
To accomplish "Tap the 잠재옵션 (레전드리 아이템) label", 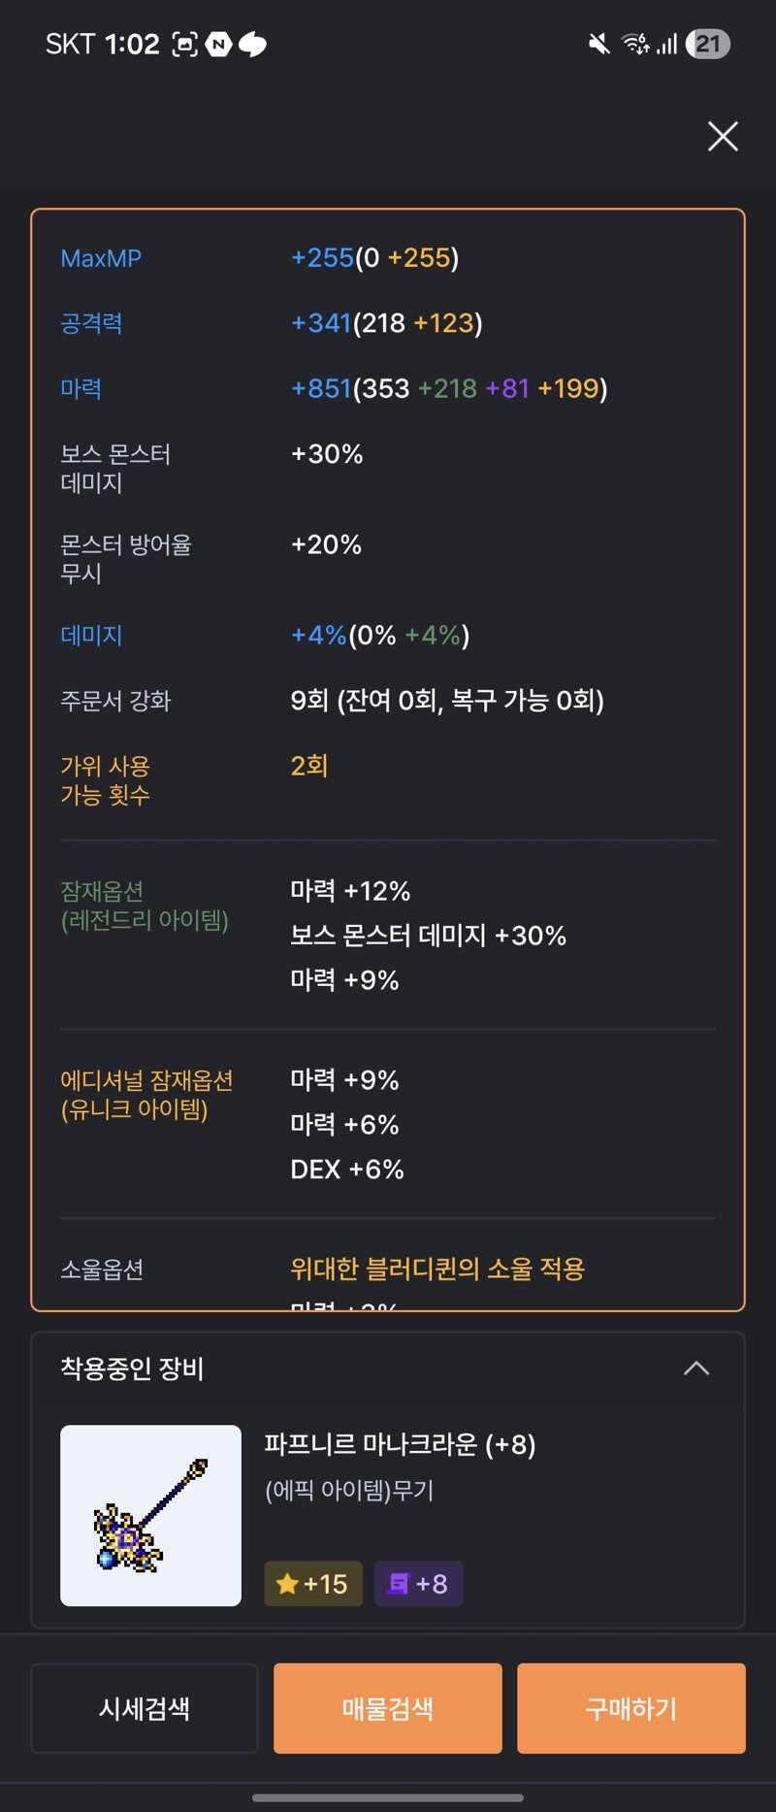I will point(145,906).
